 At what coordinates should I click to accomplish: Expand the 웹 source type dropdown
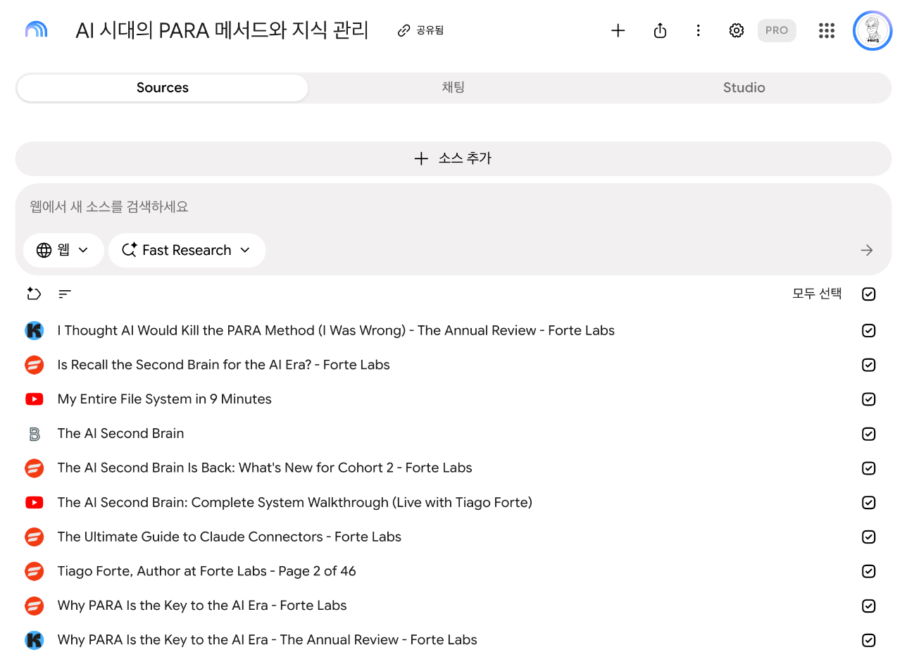pyautogui.click(x=63, y=250)
